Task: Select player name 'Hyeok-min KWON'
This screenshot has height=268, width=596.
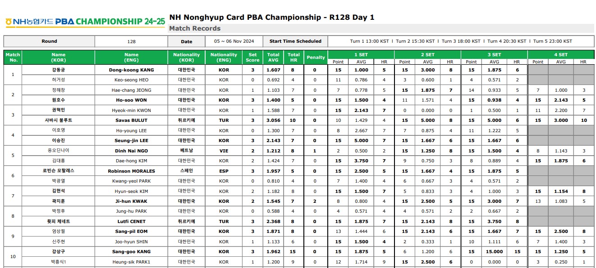Action: (x=131, y=110)
